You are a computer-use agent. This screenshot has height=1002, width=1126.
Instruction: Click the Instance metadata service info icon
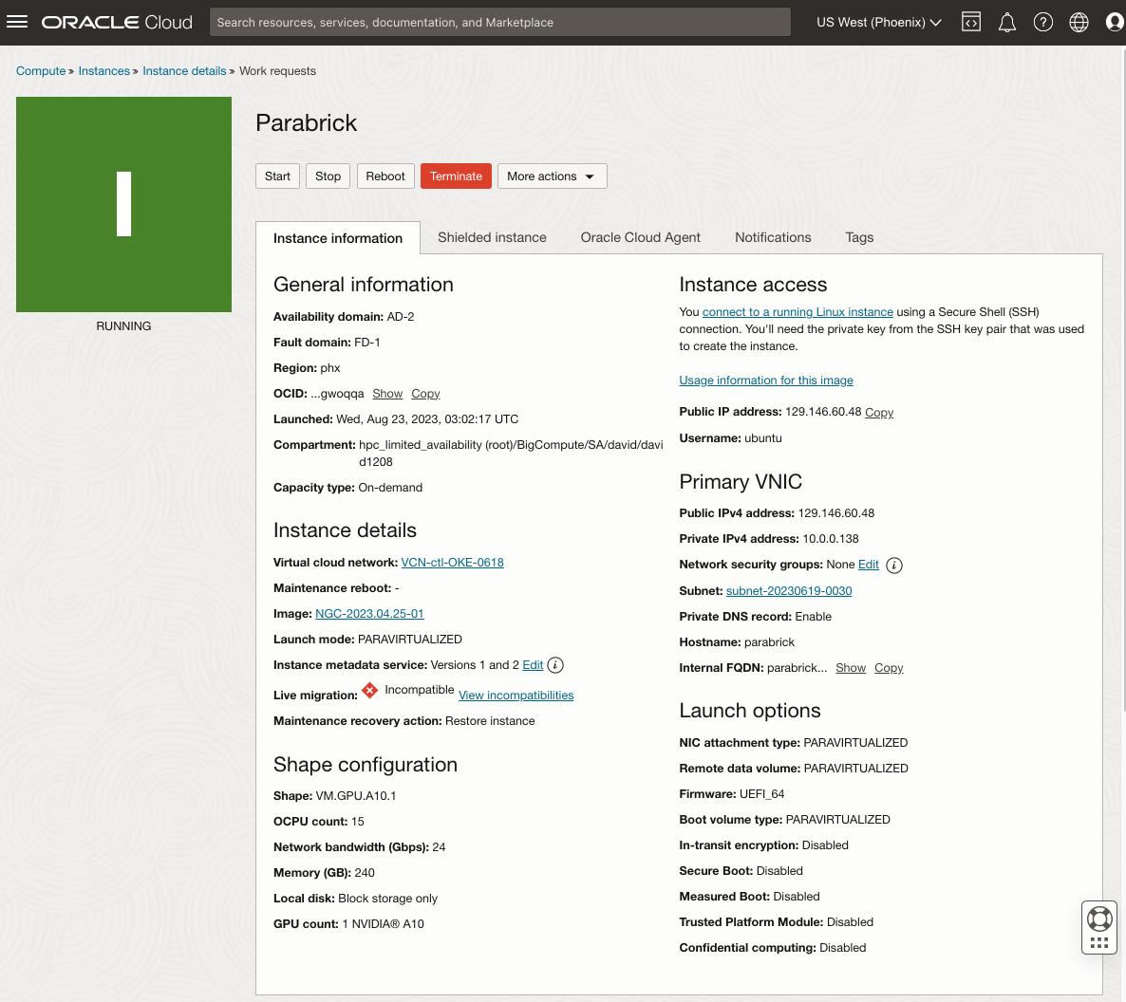(554, 664)
